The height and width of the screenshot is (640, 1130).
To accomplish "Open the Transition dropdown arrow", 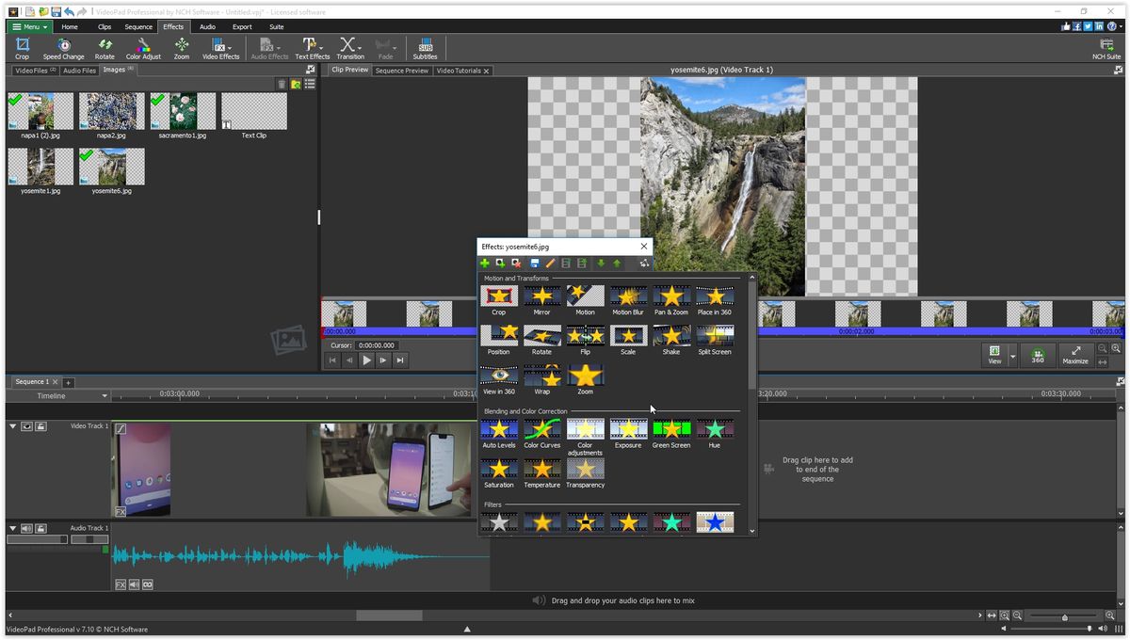I will click(360, 49).
